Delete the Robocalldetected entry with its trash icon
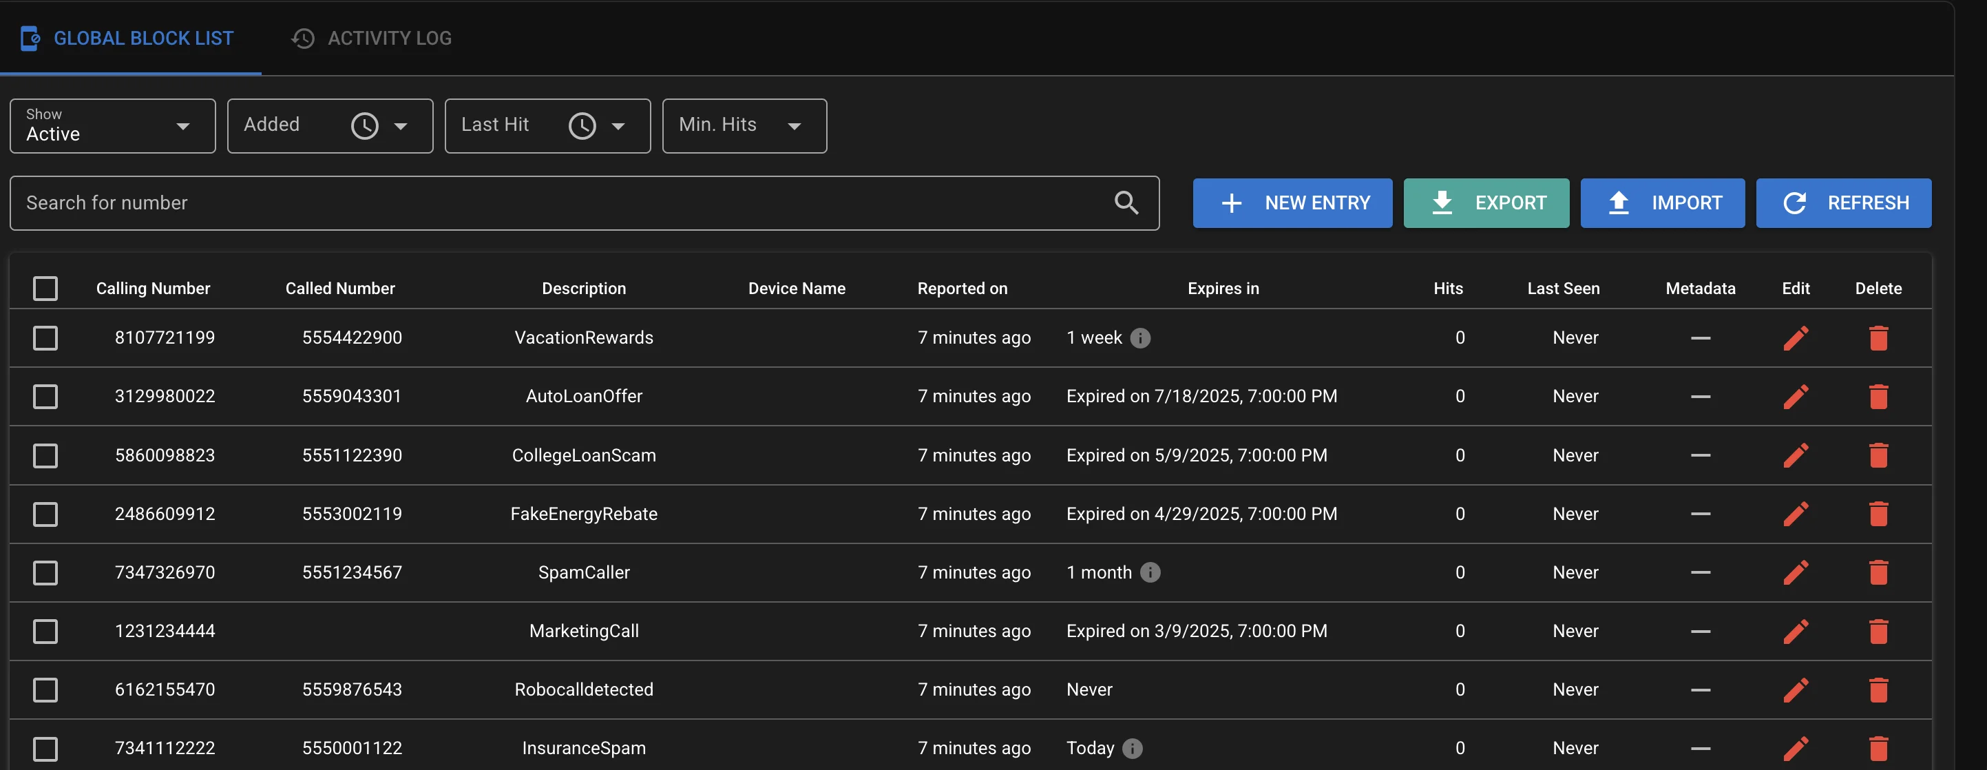The width and height of the screenshot is (1987, 770). [x=1878, y=689]
